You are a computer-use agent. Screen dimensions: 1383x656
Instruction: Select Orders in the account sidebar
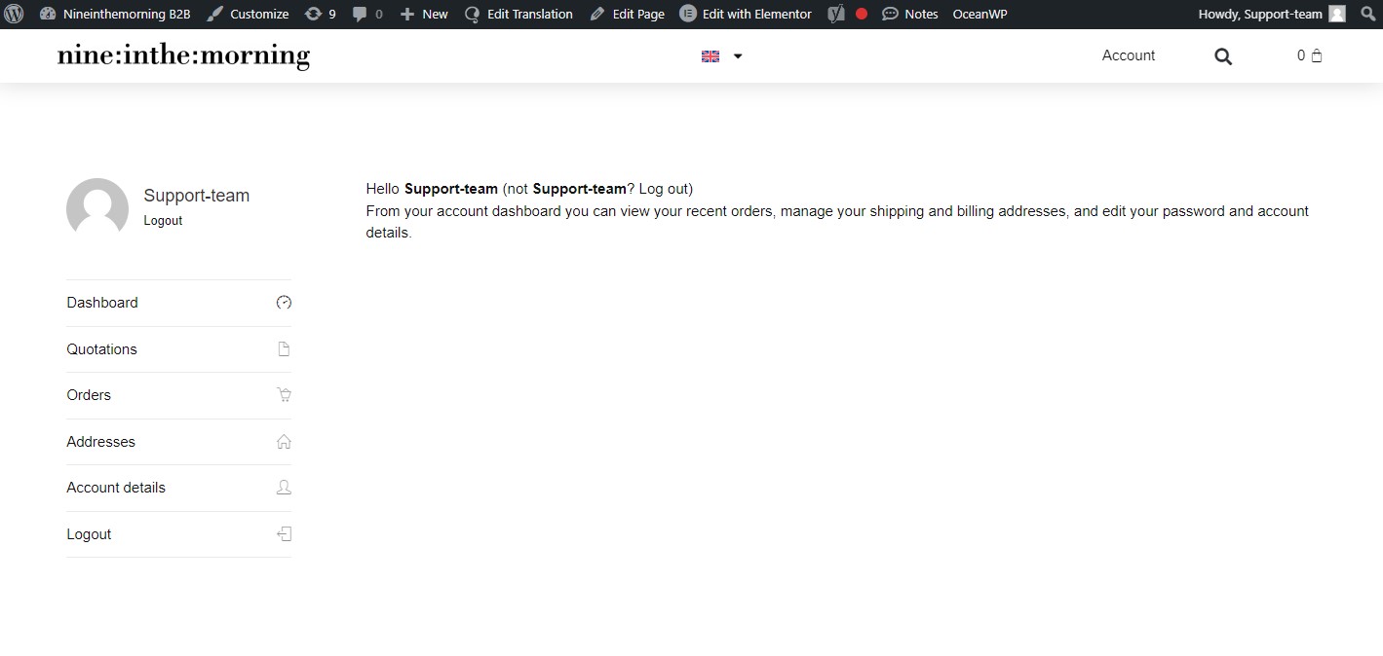(x=89, y=395)
